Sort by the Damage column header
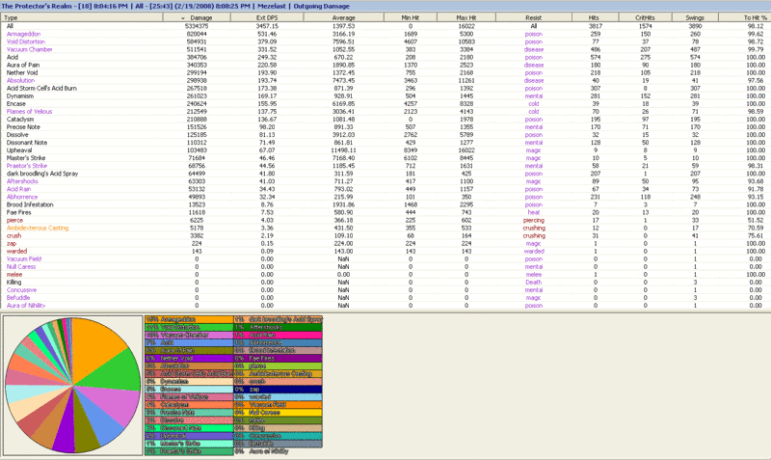 [x=196, y=17]
